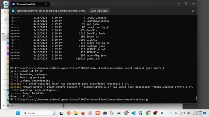Viewport: 209px width, 117px height.
Task: Open the black taskbar icon with red badge
Action: (x=155, y=113)
